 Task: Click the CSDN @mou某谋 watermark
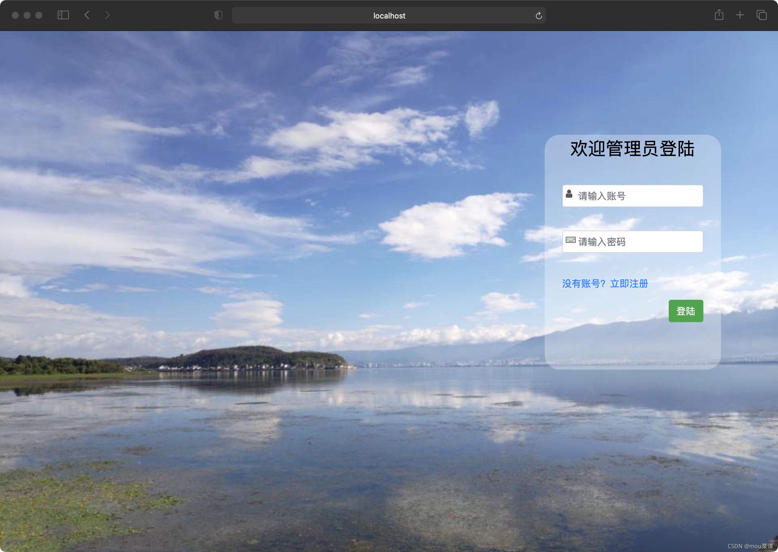750,546
